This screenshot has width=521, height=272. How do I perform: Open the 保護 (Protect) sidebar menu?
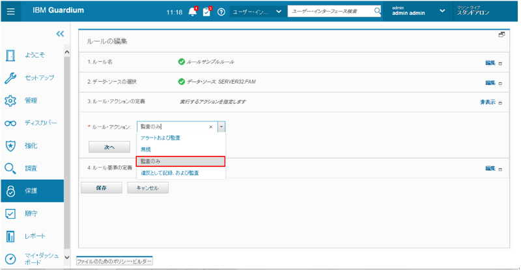31,191
